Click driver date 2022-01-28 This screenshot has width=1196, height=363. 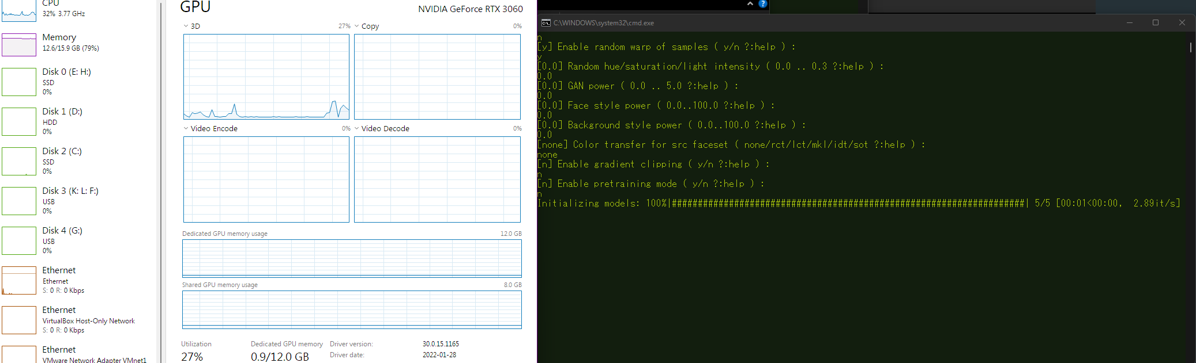(x=439, y=355)
